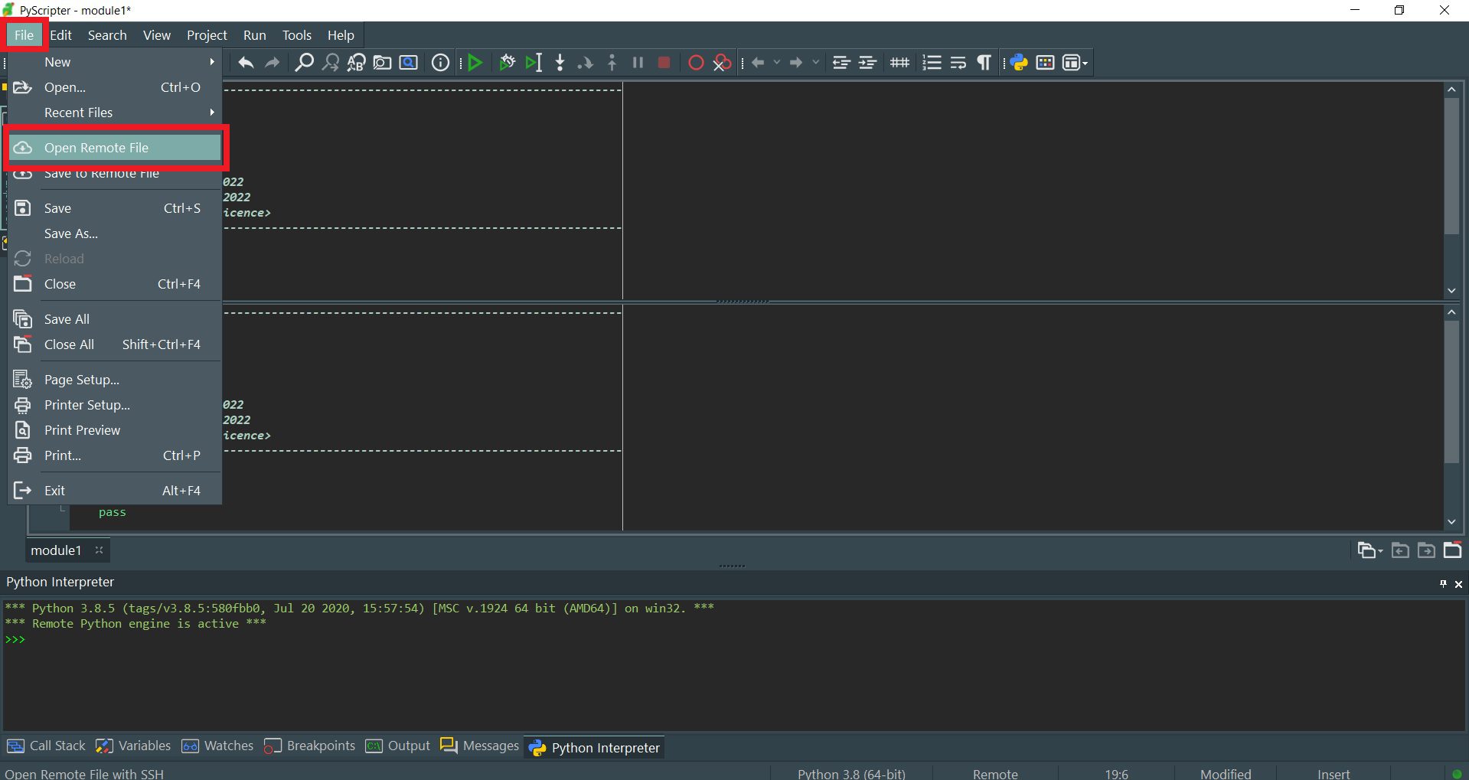
Task: Switch to the Python Interpreter tab
Action: click(604, 746)
